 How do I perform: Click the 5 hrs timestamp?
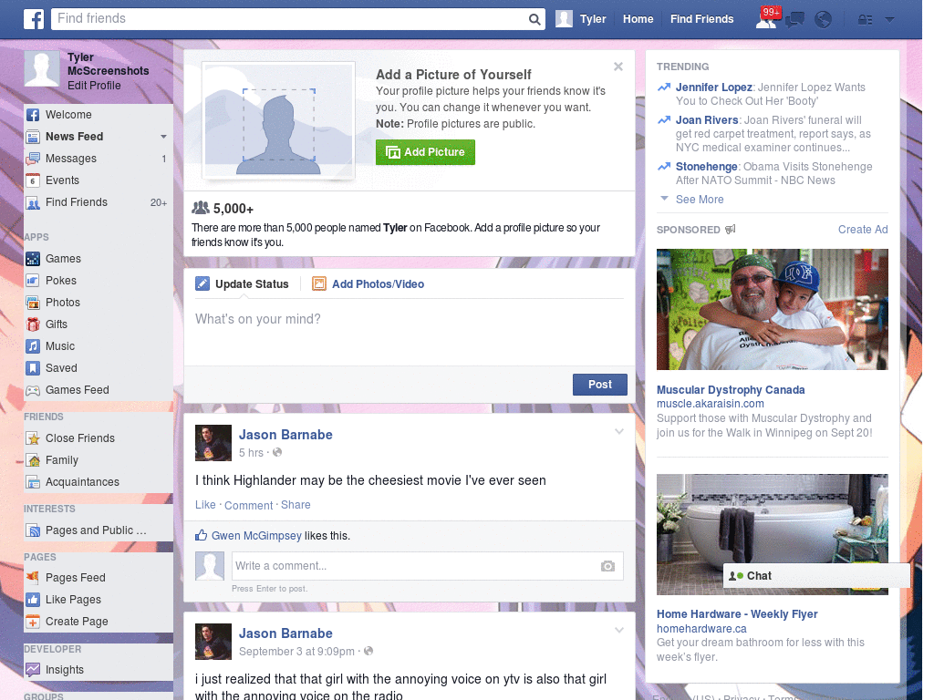point(251,453)
